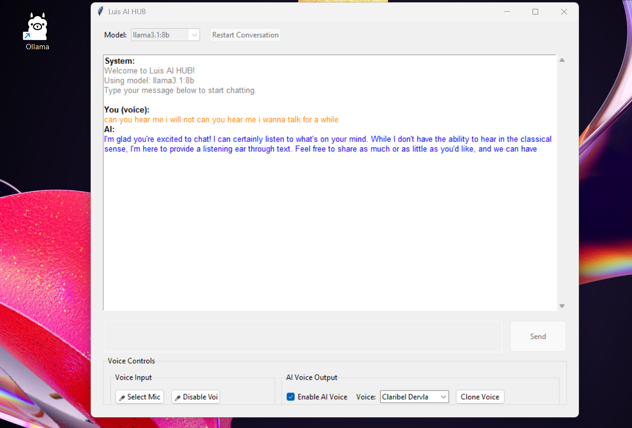Click the 'System:' heading in chat
The width and height of the screenshot is (632, 428).
click(120, 61)
